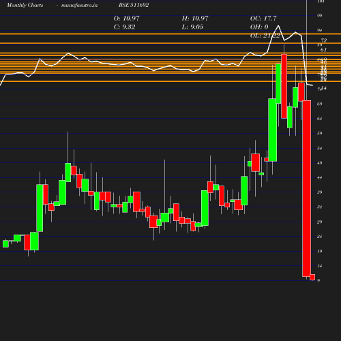Click the close value 'C: 9.32'
The height and width of the screenshot is (341, 341).
pos(124,27)
